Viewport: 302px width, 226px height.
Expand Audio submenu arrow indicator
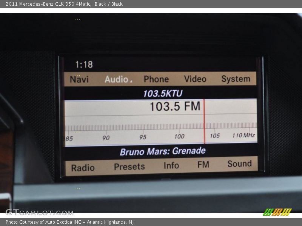click(131, 81)
